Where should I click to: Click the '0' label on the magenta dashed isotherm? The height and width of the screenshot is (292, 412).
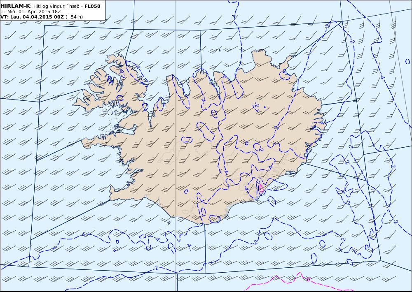(x=308, y=280)
